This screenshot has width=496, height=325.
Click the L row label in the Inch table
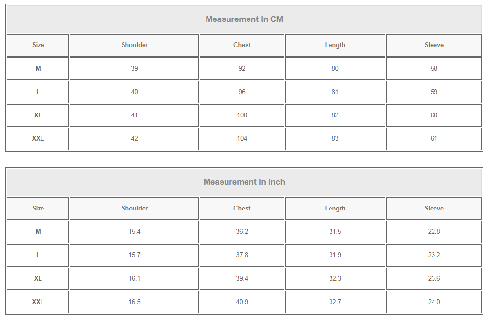[38, 255]
